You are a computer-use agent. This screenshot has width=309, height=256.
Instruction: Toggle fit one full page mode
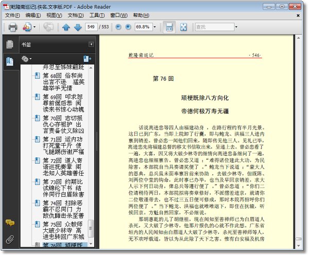point(183,27)
